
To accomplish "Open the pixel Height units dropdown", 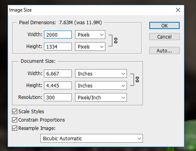I will coord(90,46).
